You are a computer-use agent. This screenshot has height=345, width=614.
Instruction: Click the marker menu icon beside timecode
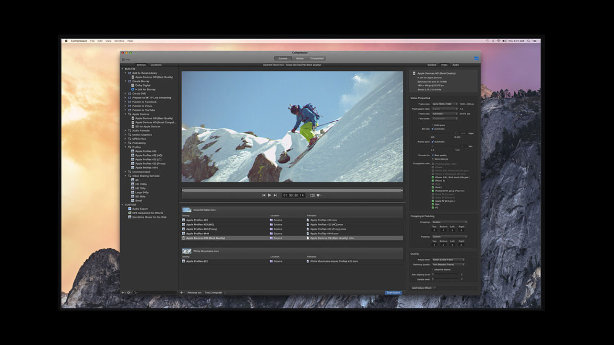pos(318,195)
